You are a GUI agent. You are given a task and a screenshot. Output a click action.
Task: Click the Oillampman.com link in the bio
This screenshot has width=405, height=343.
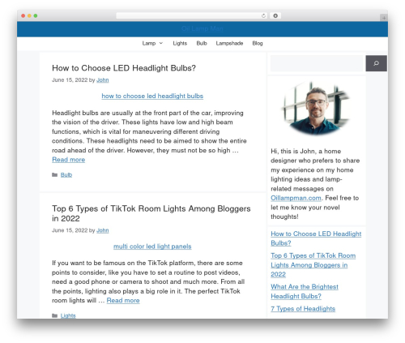pyautogui.click(x=296, y=198)
